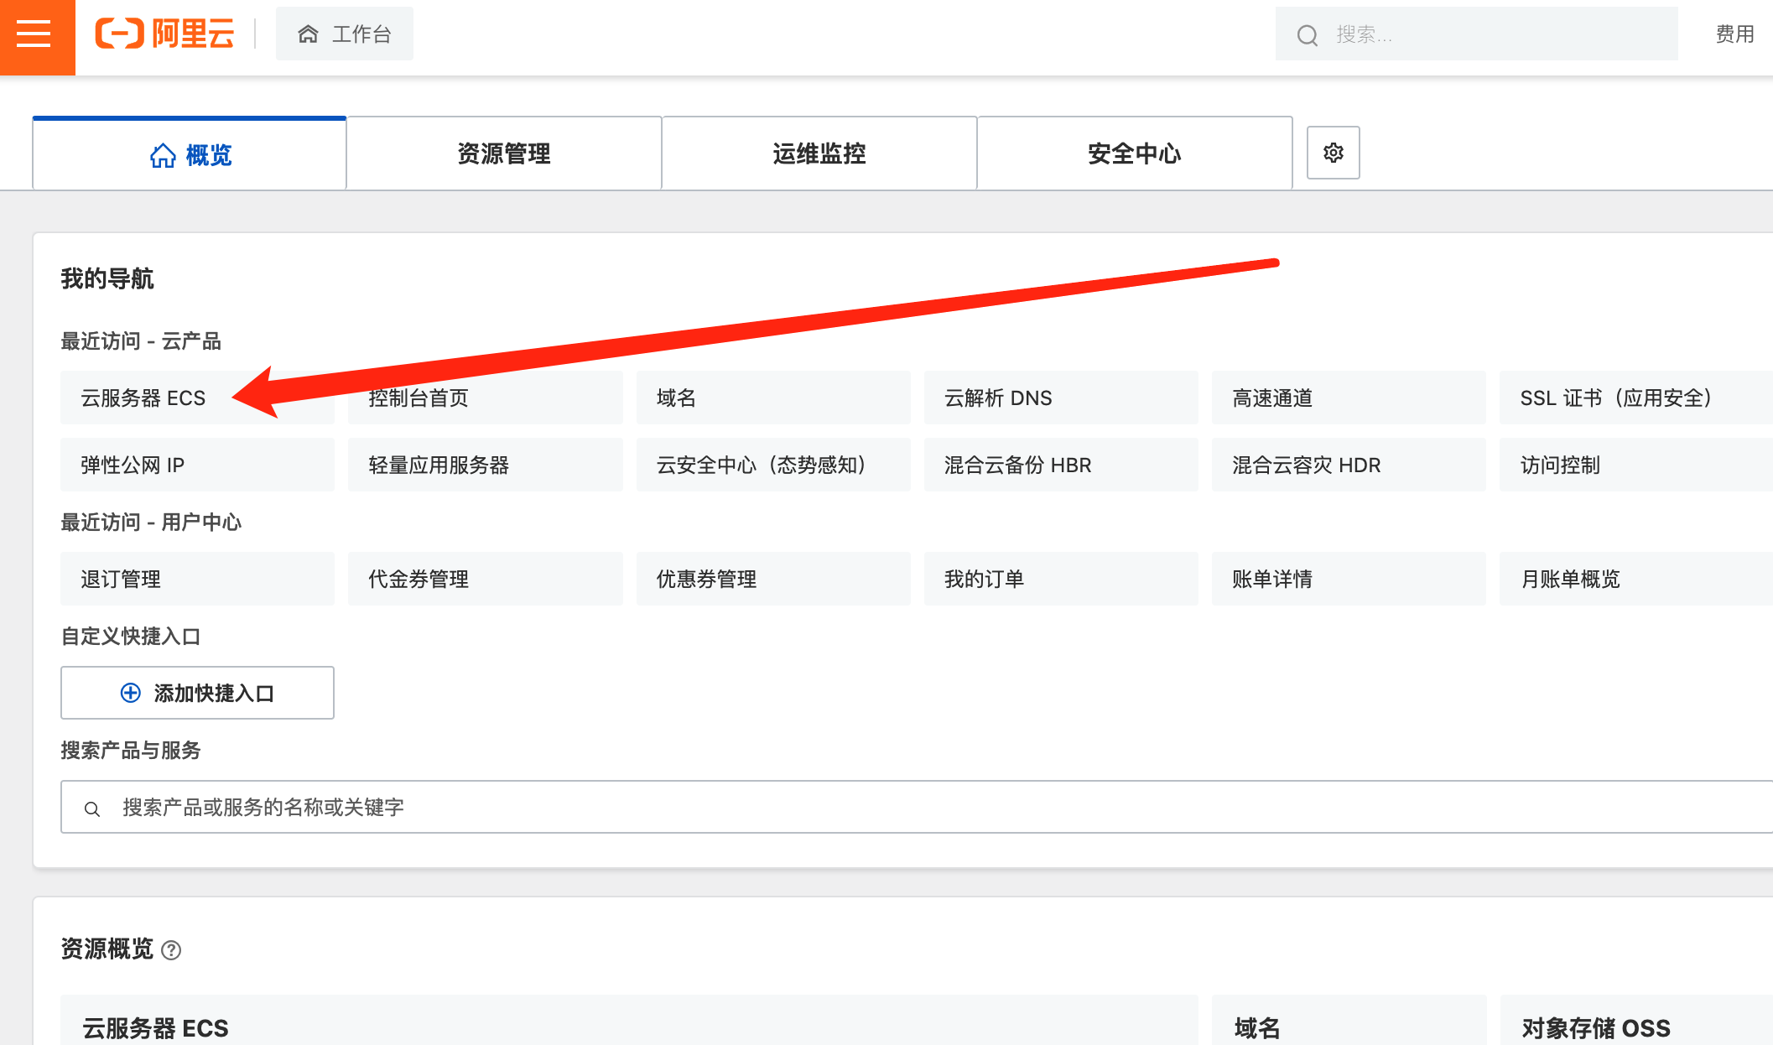Open 轻量应用服务器 shortcut
The width and height of the screenshot is (1773, 1045).
(x=485, y=465)
